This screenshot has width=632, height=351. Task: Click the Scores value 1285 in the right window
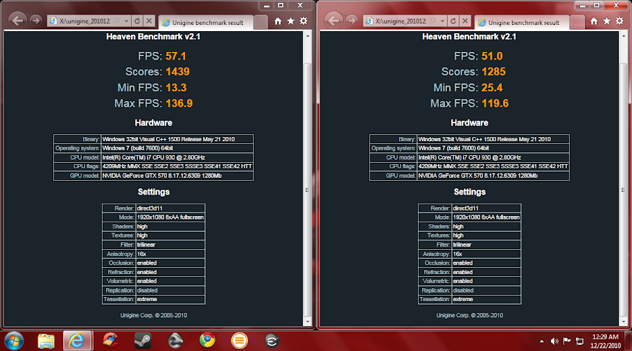(493, 71)
